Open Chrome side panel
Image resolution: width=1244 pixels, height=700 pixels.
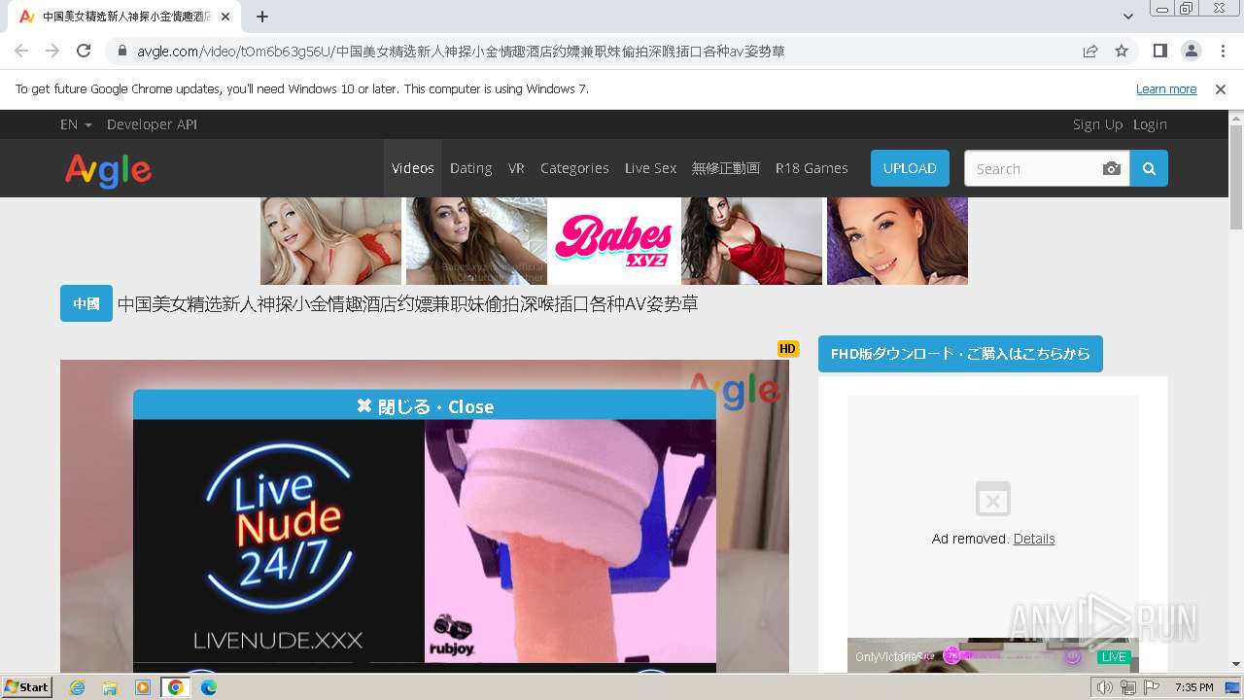[1159, 51]
